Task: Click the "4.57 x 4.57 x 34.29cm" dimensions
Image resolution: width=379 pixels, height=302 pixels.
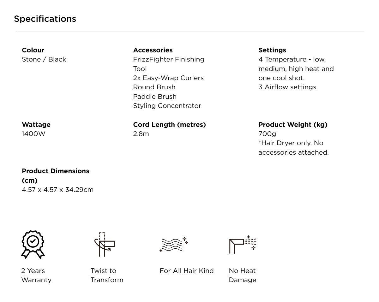Action: pos(57,190)
